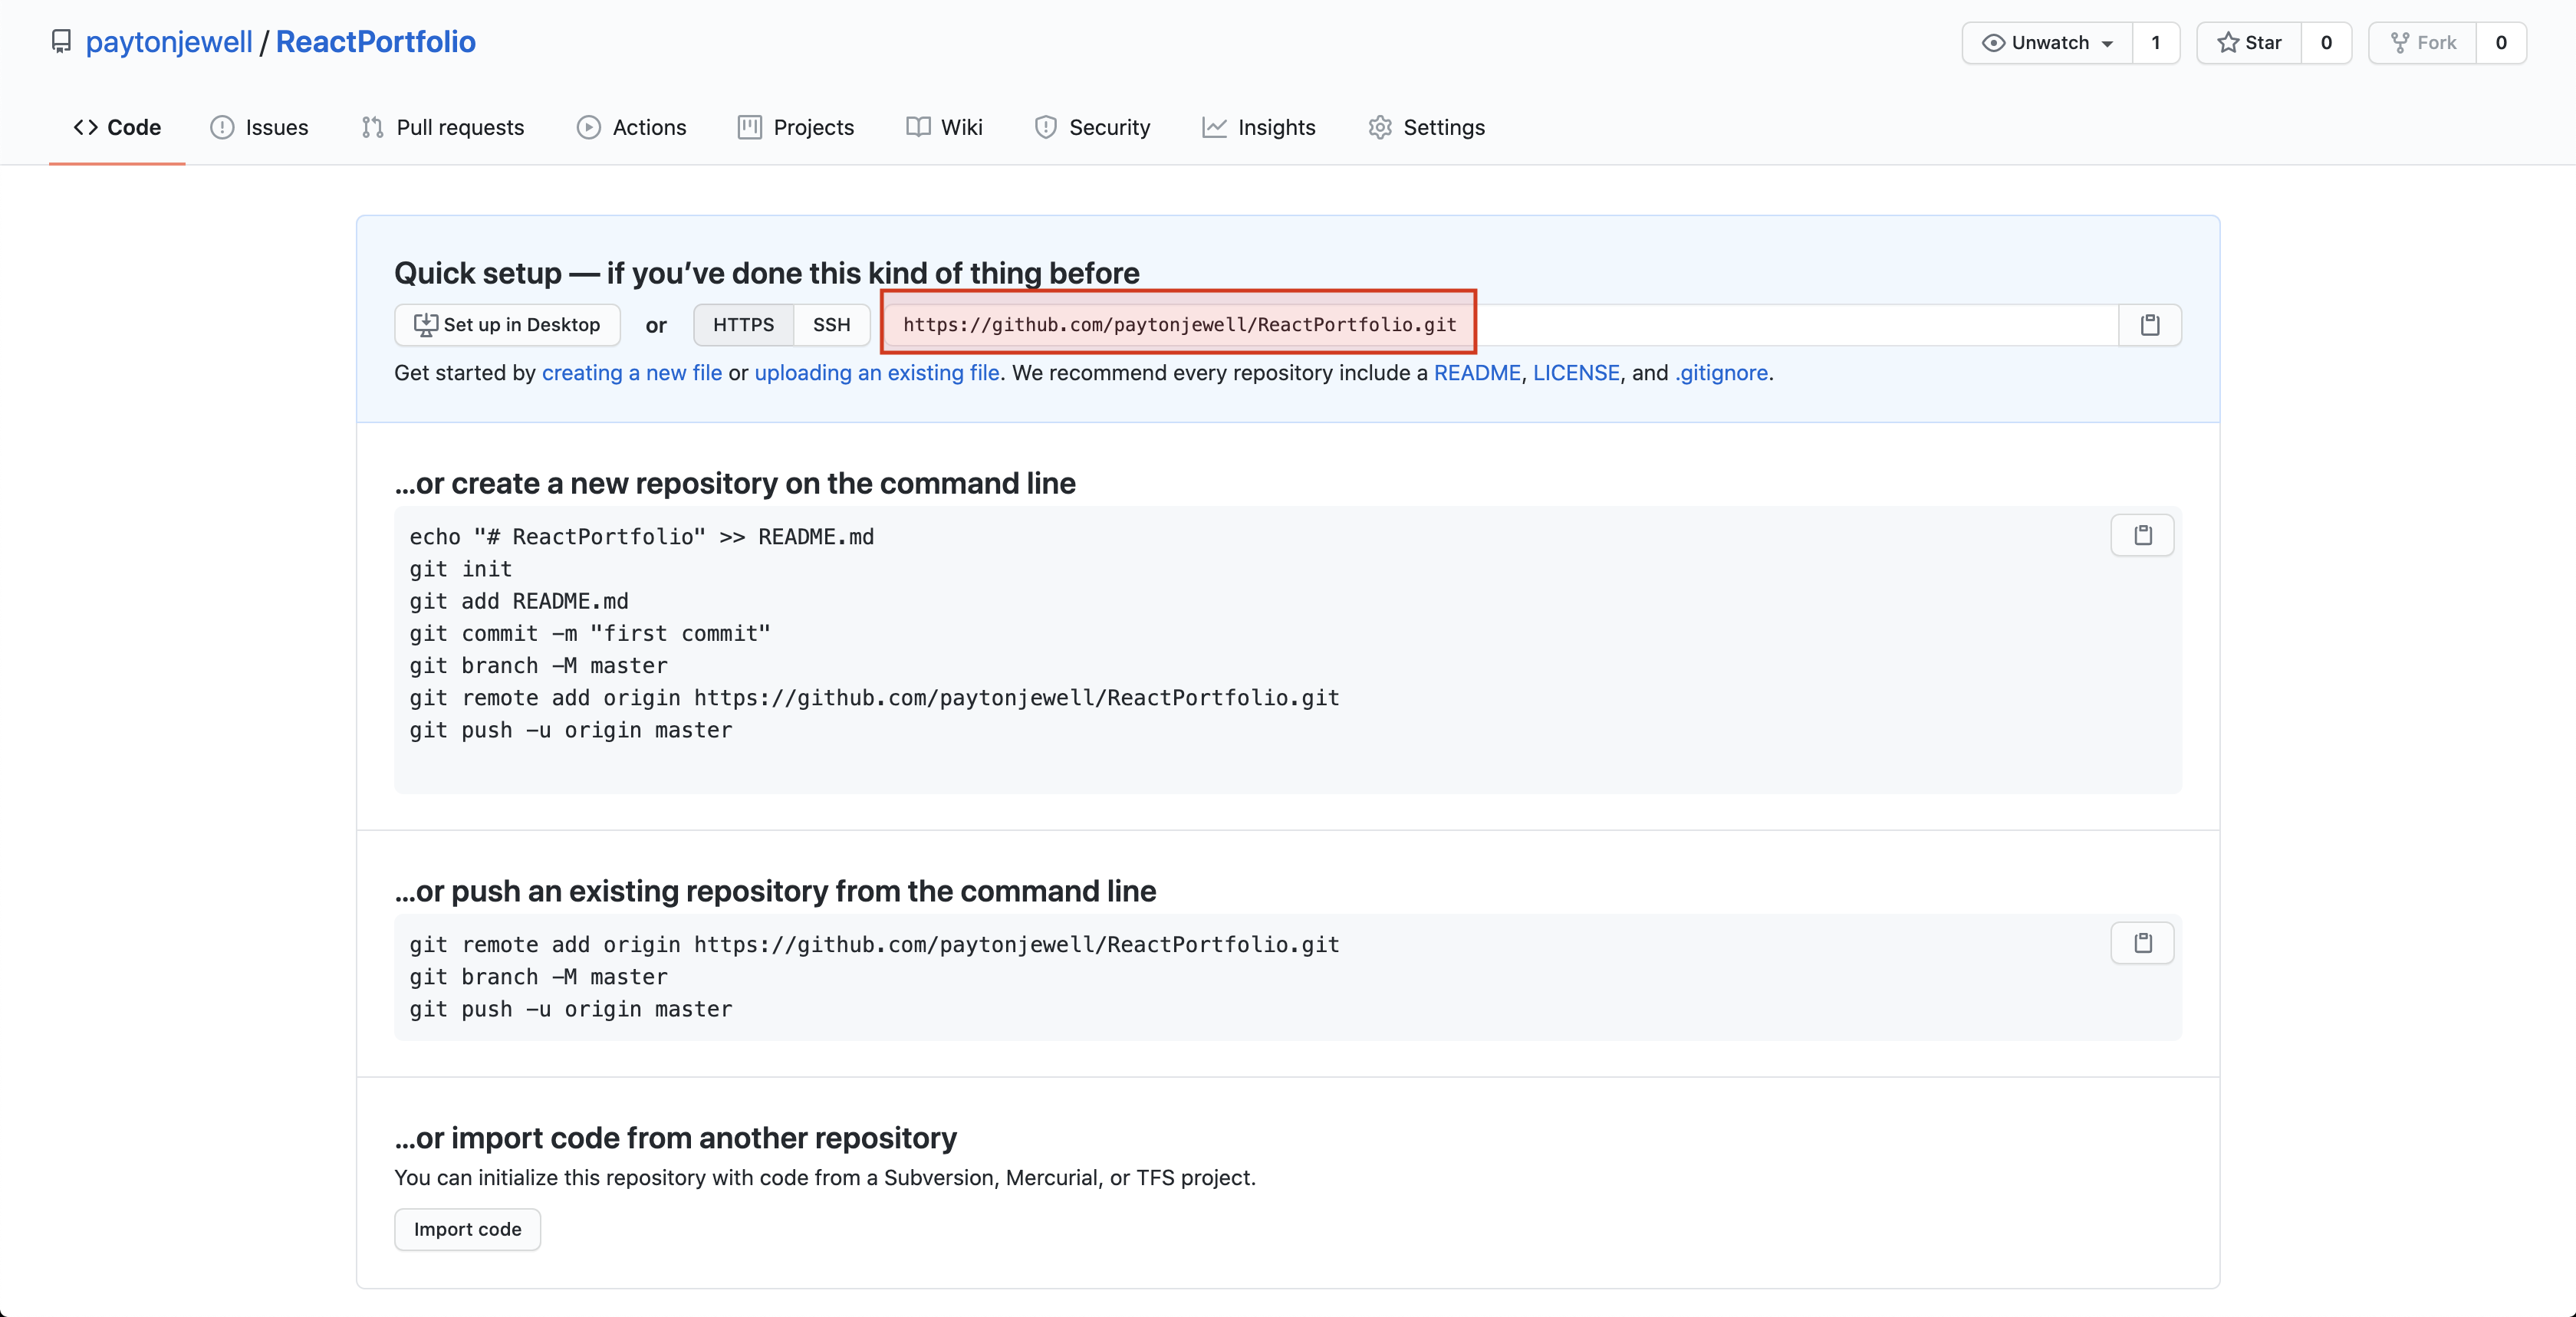Click the Import code button
Screen dimensions: 2576x1317
467,1229
